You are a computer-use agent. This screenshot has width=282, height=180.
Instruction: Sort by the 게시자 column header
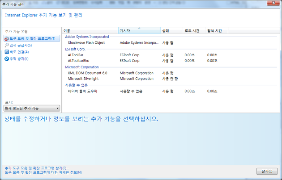click(x=139, y=31)
